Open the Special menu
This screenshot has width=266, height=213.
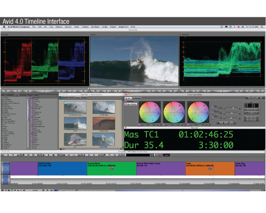pyautogui.click(x=68, y=27)
